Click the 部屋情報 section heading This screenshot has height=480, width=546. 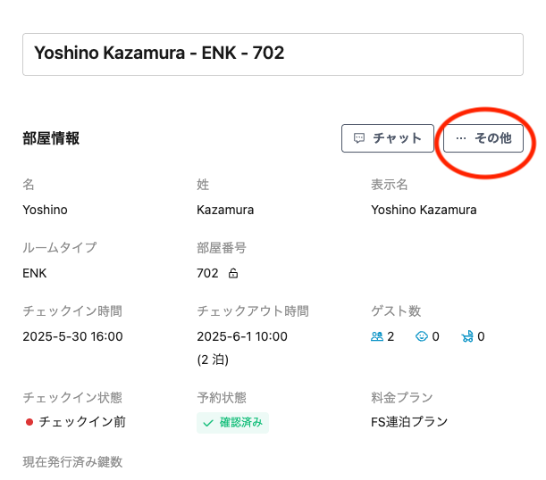tap(51, 138)
